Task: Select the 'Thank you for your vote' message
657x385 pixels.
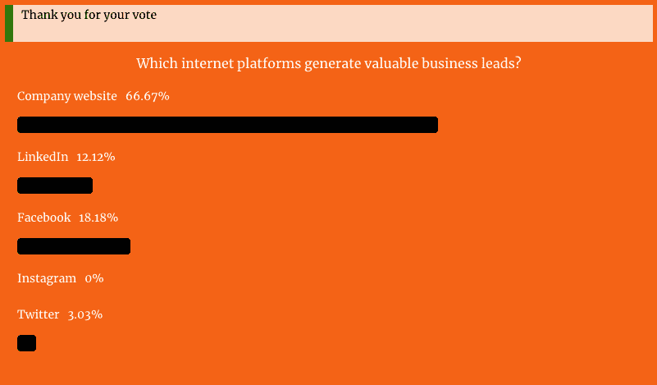Action: pyautogui.click(x=89, y=15)
